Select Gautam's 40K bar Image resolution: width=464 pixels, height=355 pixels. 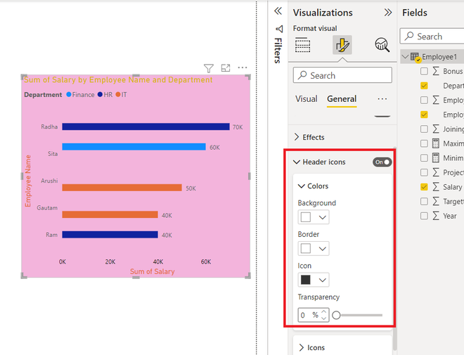110,214
